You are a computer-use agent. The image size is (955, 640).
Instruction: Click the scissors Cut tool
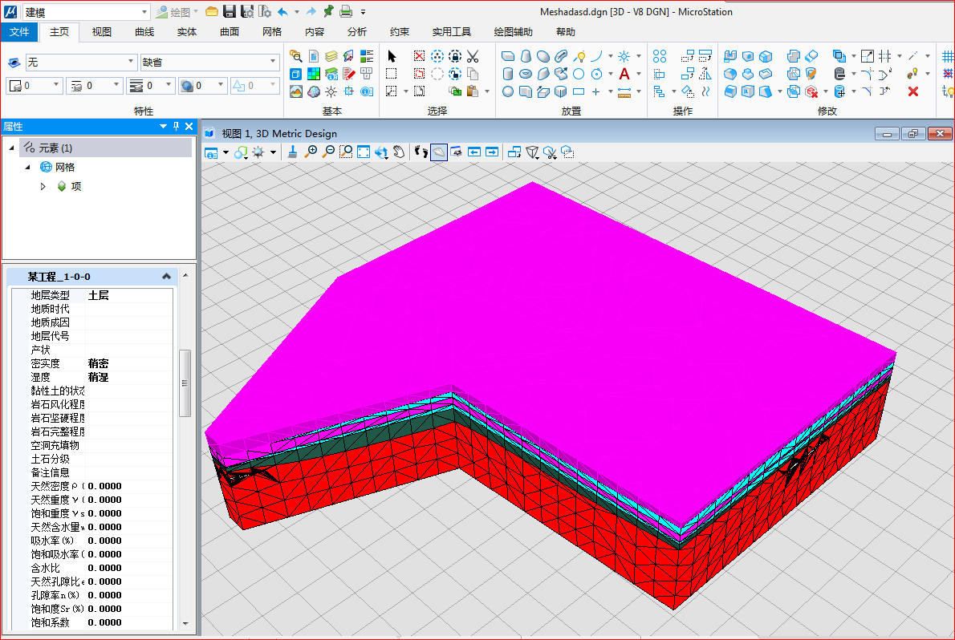tap(473, 57)
